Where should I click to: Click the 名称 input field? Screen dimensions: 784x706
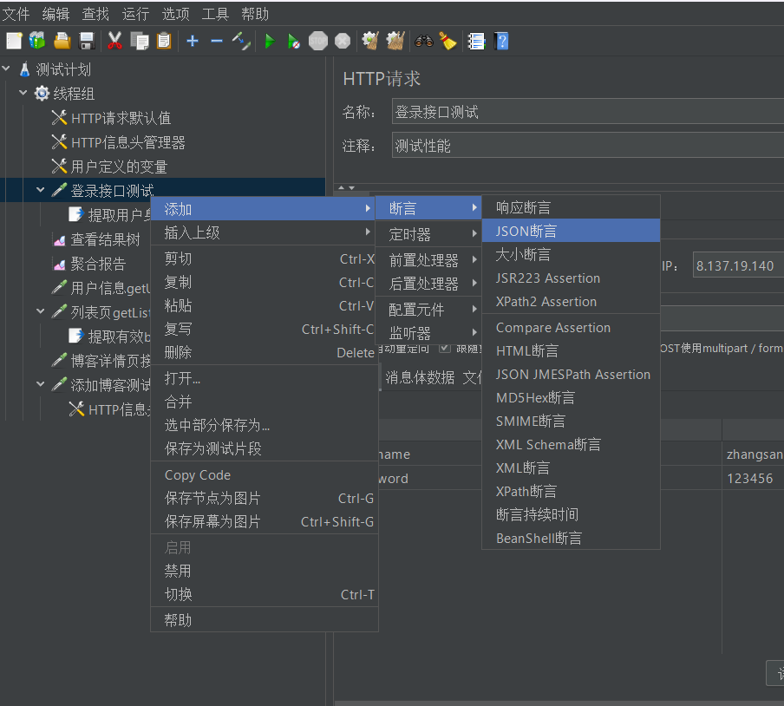588,112
